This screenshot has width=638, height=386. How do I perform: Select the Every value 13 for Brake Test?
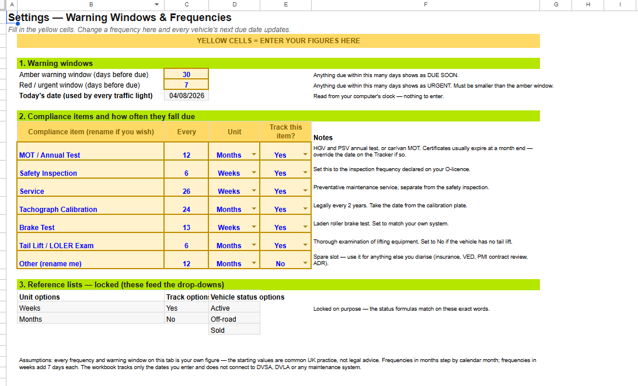(x=186, y=224)
